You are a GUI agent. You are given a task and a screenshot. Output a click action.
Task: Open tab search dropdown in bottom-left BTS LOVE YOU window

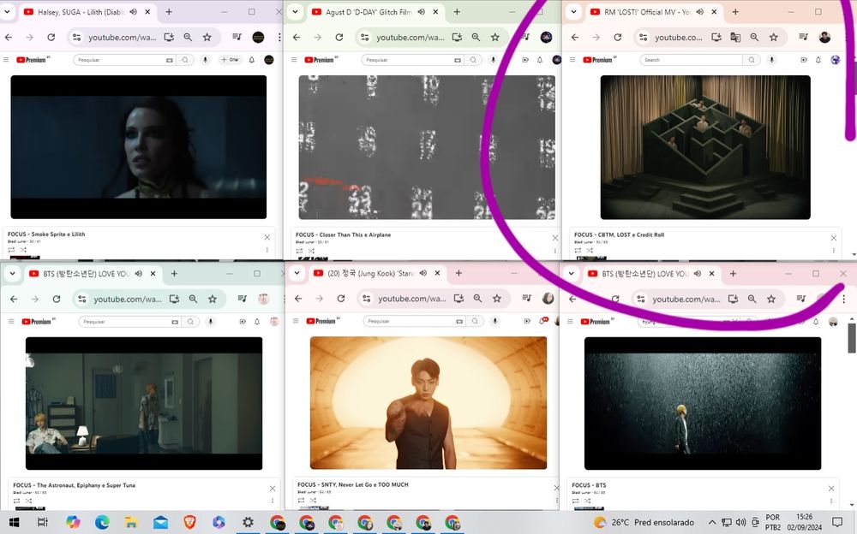pos(13,274)
